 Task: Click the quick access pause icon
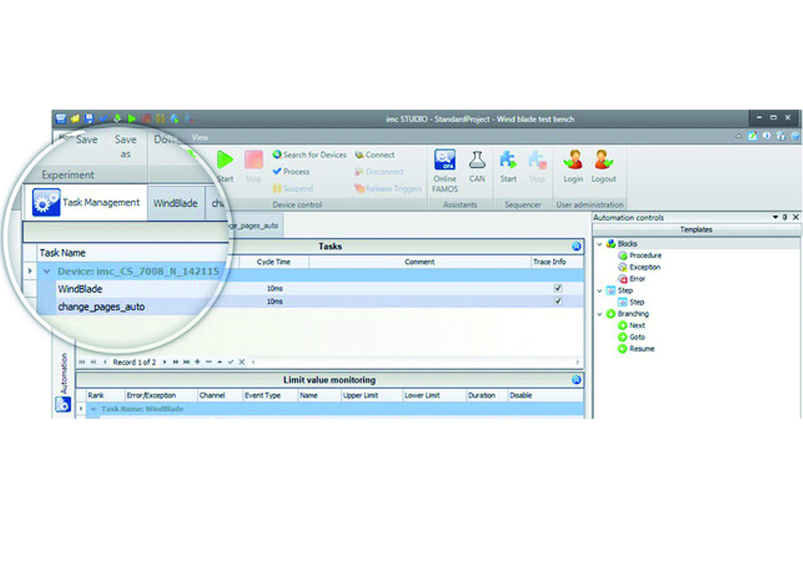tap(160, 118)
